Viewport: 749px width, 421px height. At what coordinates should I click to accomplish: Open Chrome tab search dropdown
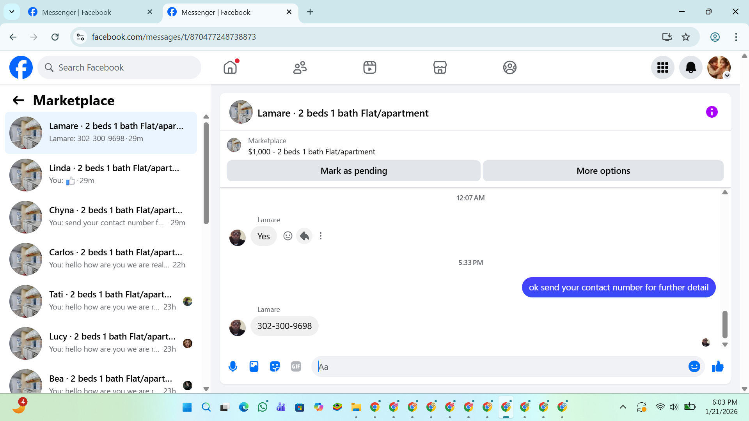click(12, 12)
